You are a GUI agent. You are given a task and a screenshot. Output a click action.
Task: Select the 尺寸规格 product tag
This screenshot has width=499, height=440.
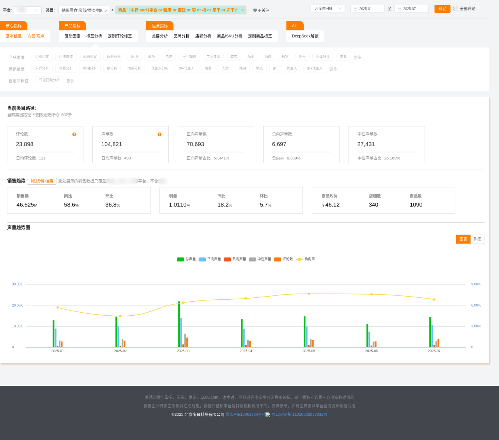(x=189, y=57)
